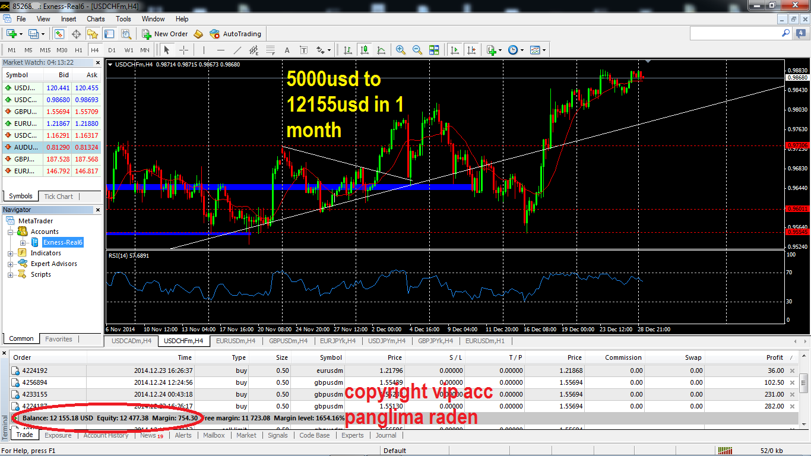Toggle chart auto scroll icon
The width and height of the screenshot is (811, 456).
click(455, 50)
